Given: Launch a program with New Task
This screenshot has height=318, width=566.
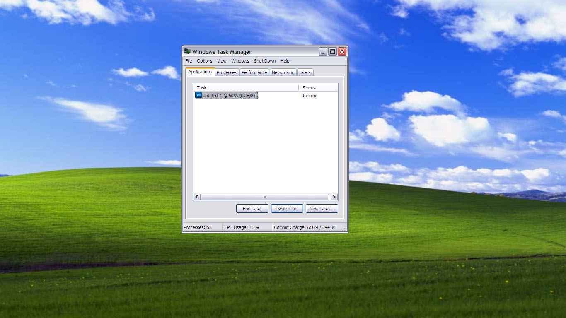Looking at the screenshot, I should (x=322, y=208).
